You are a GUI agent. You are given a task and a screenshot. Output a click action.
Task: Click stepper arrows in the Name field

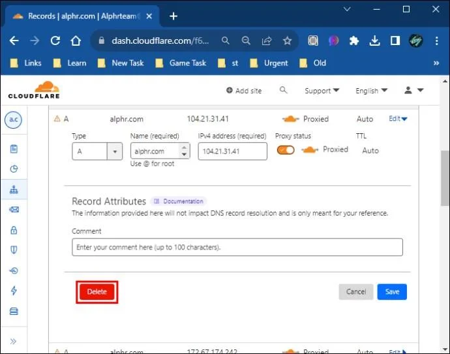[x=185, y=151]
